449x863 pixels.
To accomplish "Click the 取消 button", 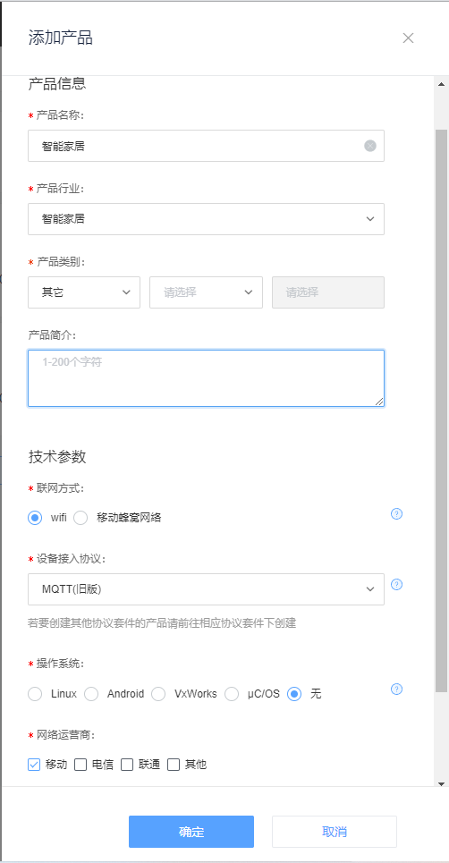I will 334,832.
